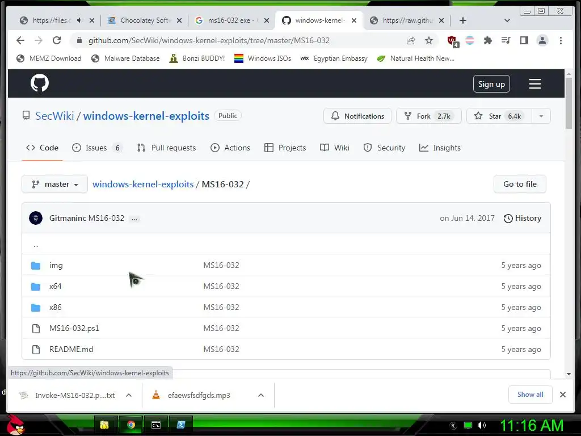Expand efaewsfsdfgds.mp3 download options
The width and height of the screenshot is (581, 436).
261,395
